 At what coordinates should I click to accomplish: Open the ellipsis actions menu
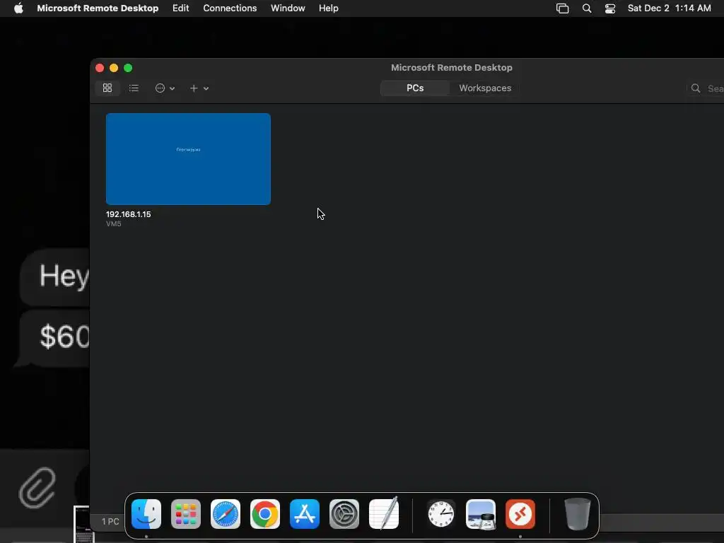point(165,88)
